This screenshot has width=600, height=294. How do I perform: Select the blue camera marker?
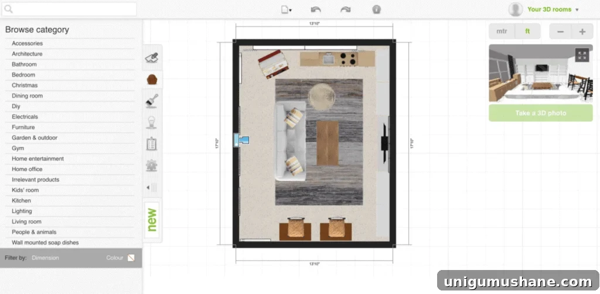241,140
